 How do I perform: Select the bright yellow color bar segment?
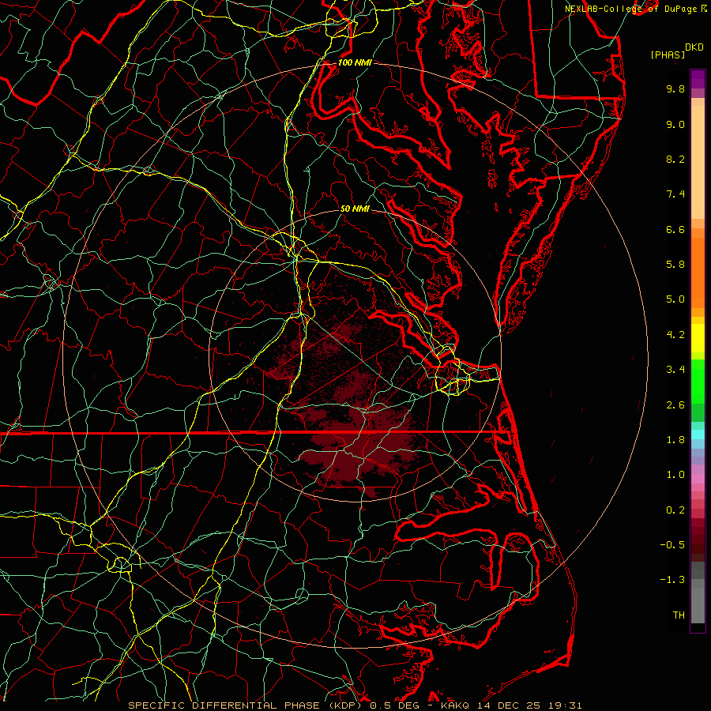[x=698, y=338]
